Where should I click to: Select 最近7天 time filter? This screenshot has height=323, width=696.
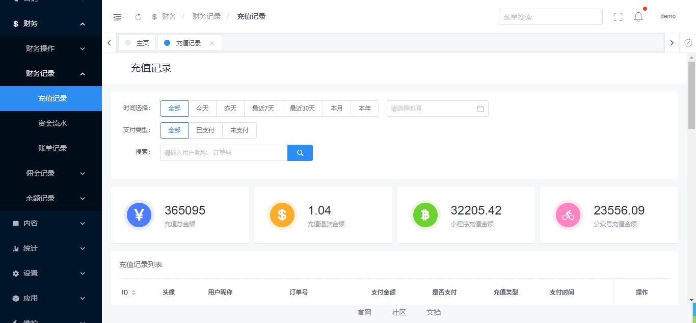[x=263, y=109]
